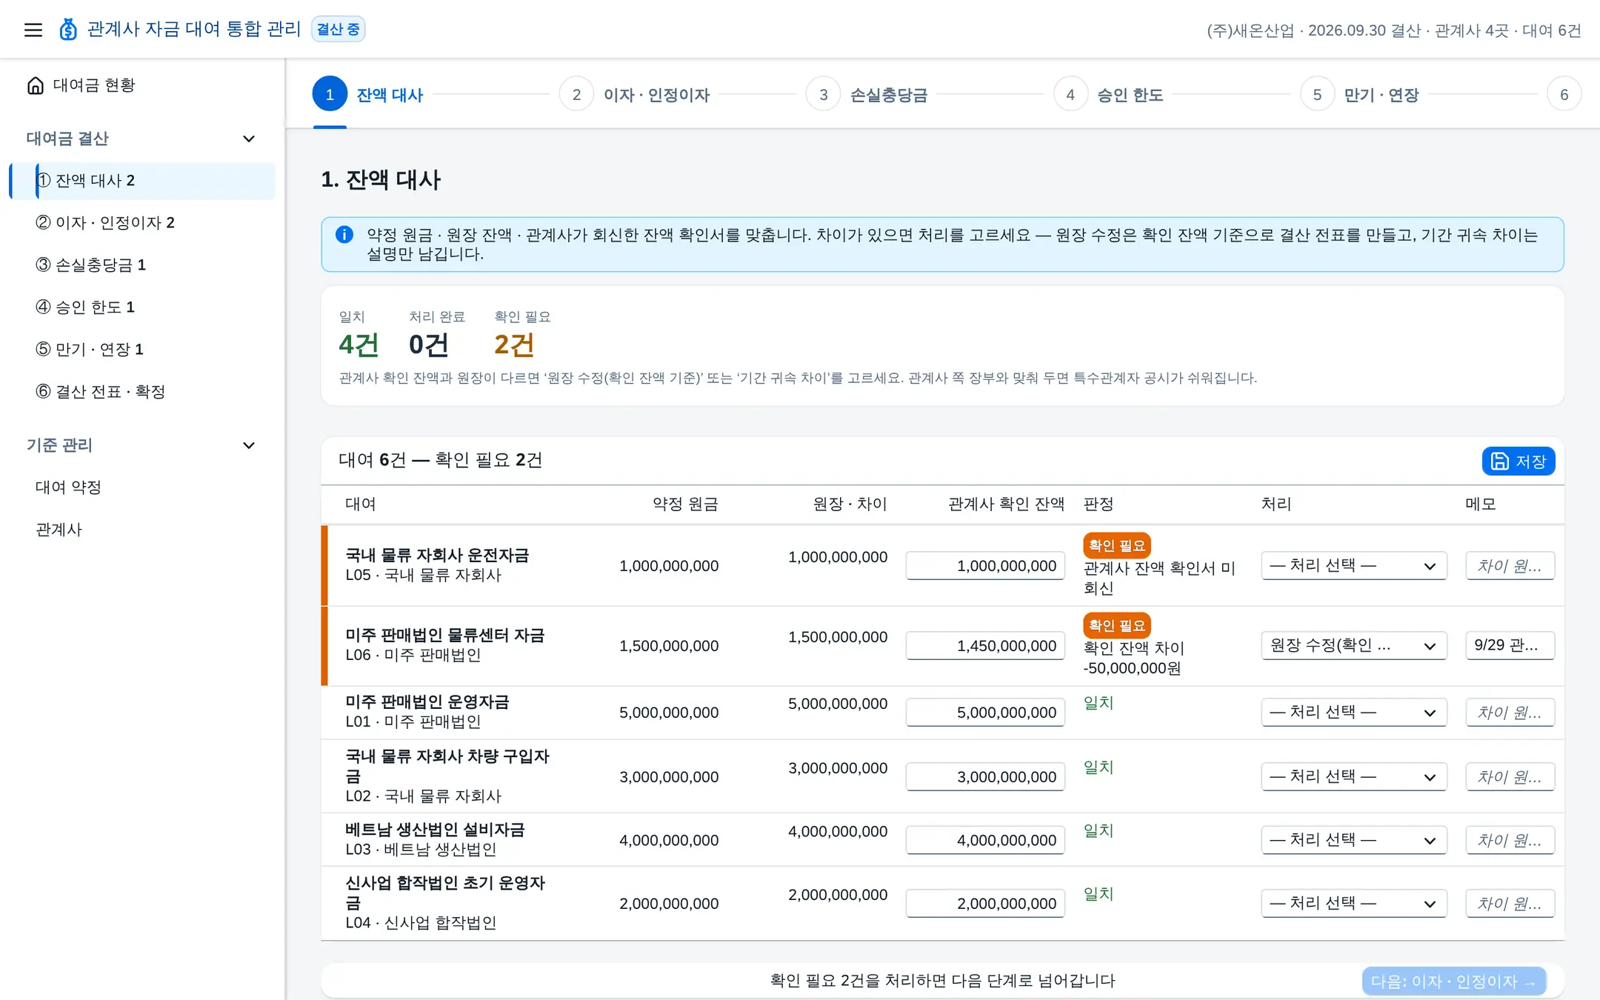The width and height of the screenshot is (1600, 1000).
Task: Click the 저장 save button
Action: point(1518,461)
